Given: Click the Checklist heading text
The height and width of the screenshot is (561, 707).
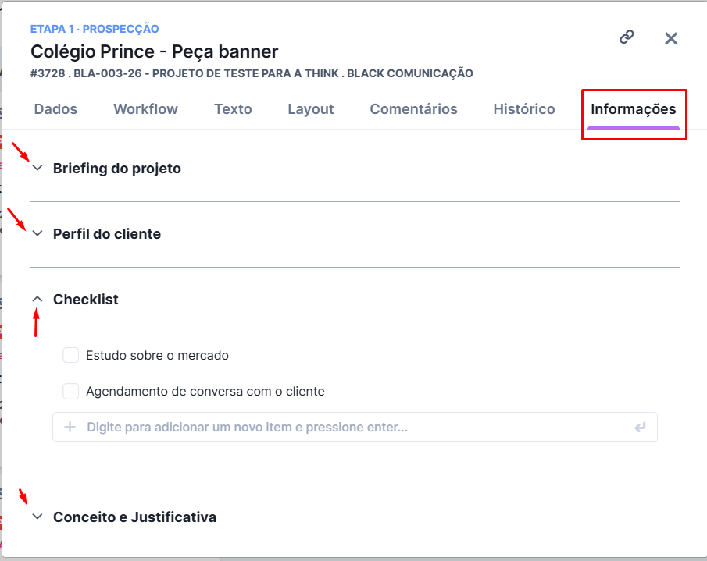Looking at the screenshot, I should tap(86, 300).
